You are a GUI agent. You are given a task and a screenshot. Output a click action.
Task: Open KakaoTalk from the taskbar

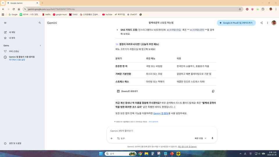(x=178, y=154)
